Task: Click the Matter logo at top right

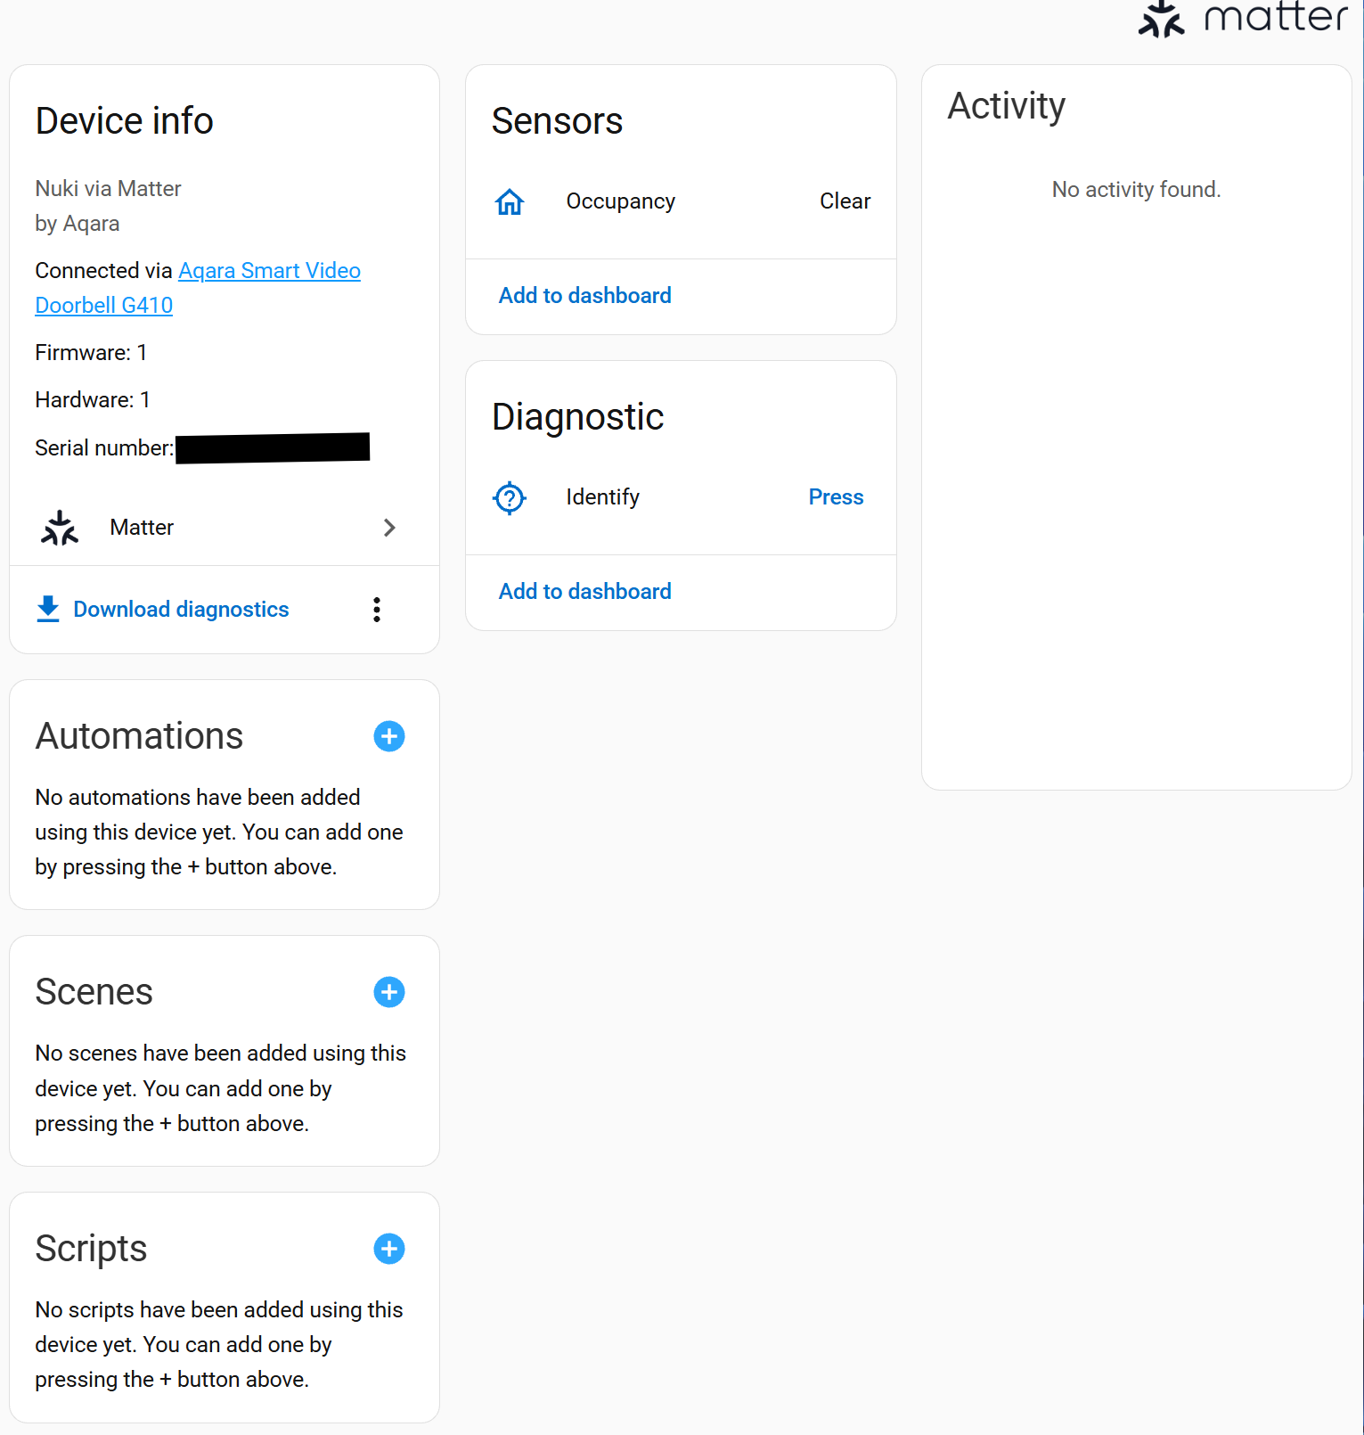Action: (1242, 19)
